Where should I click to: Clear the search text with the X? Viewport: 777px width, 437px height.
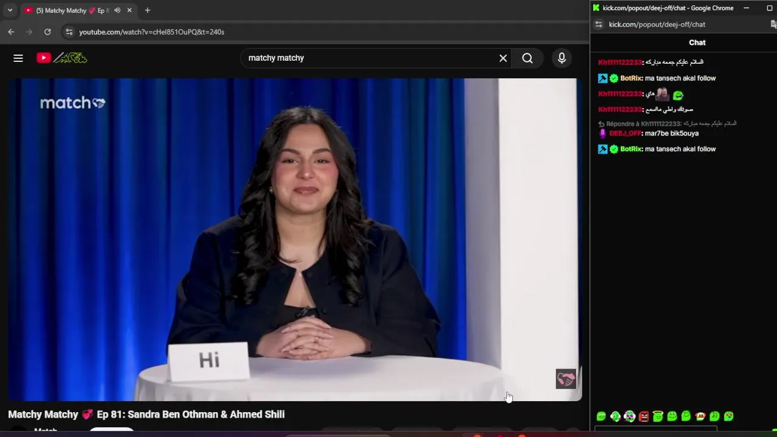coord(503,58)
